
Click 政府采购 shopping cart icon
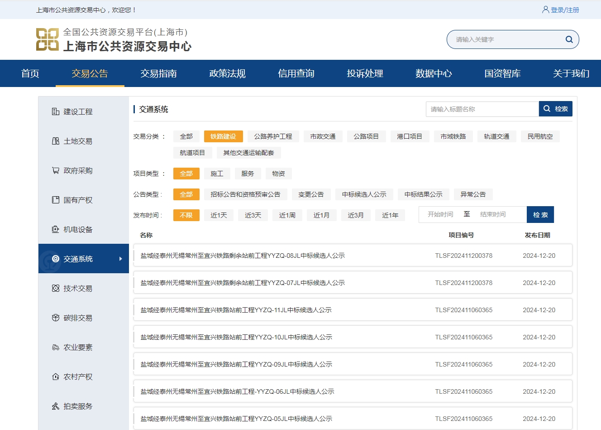pyautogui.click(x=56, y=170)
